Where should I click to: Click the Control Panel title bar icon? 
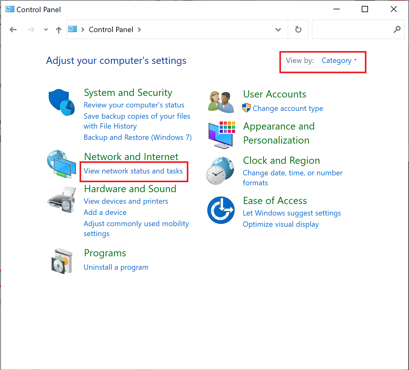pos(10,9)
